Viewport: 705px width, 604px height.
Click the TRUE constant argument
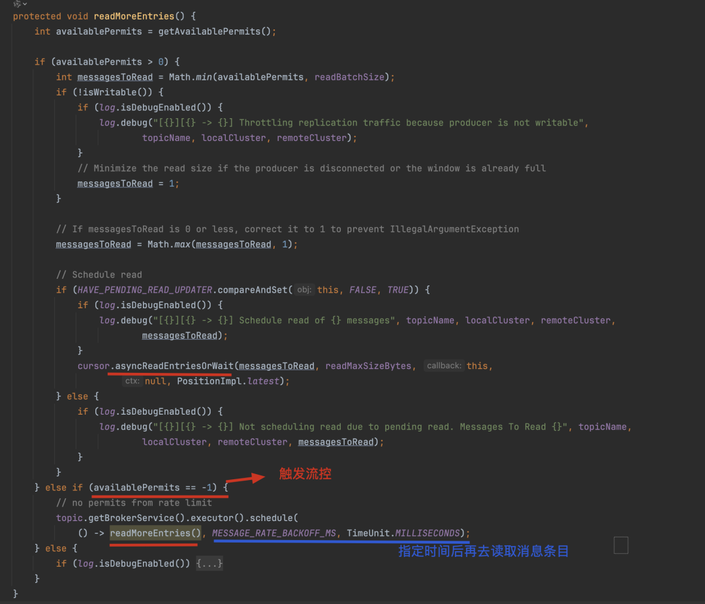click(398, 290)
